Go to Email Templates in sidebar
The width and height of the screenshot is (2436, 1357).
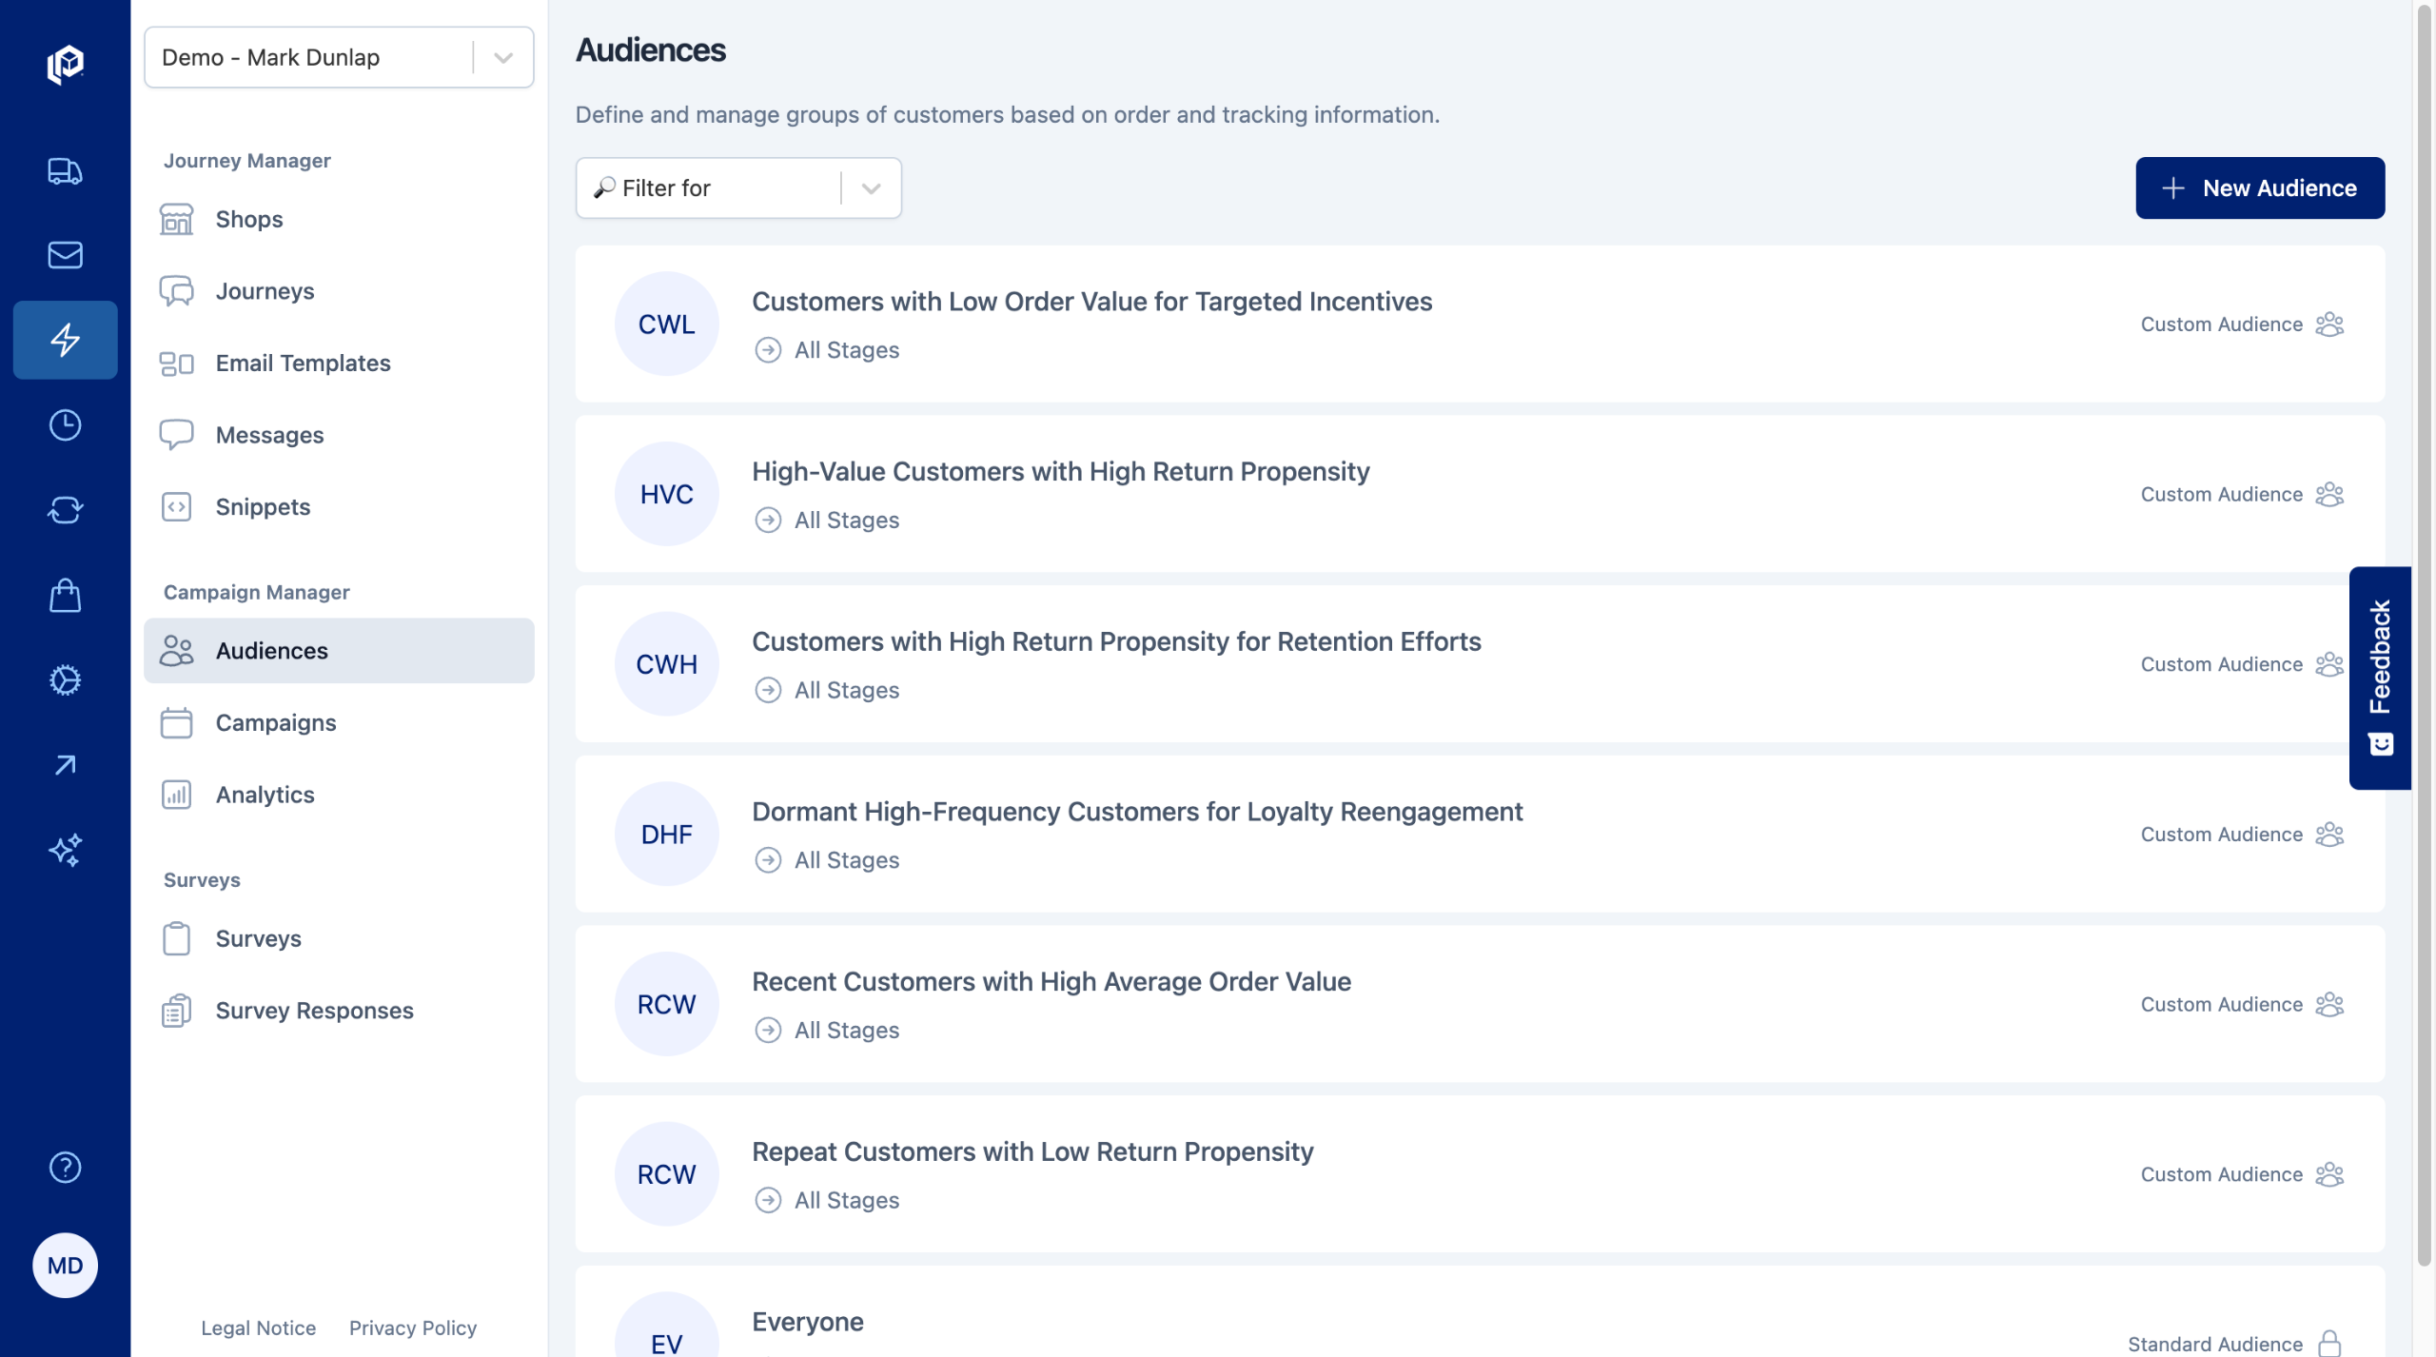(x=303, y=364)
